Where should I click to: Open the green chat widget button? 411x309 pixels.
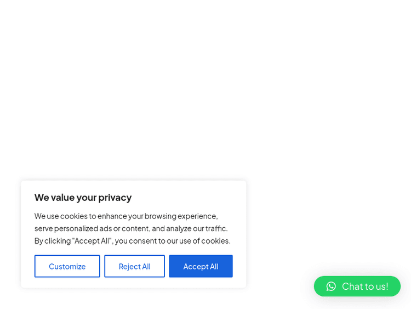[x=357, y=286]
